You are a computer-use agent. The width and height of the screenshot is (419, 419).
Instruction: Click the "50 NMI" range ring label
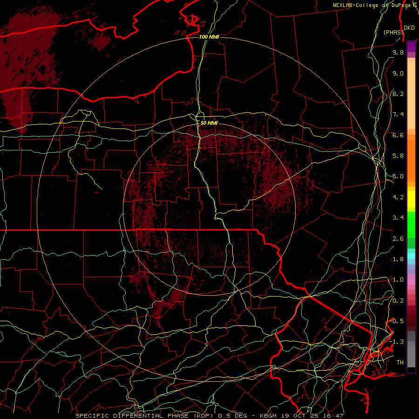coord(209,123)
